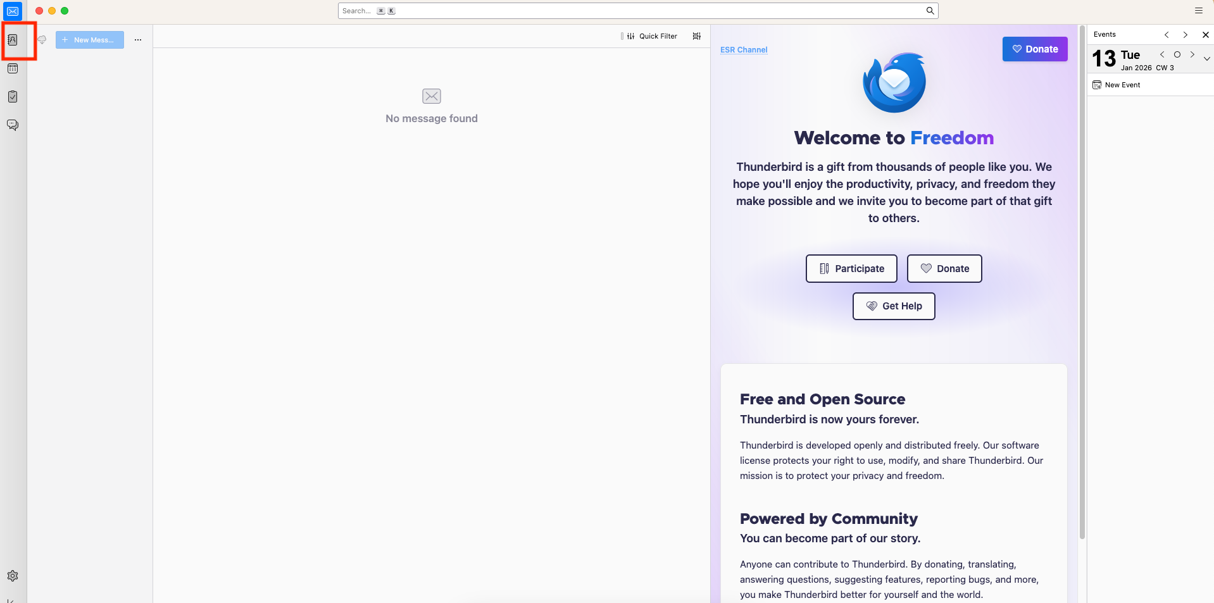Toggle today view with the circle icon
This screenshot has width=1214, height=603.
coord(1177,54)
